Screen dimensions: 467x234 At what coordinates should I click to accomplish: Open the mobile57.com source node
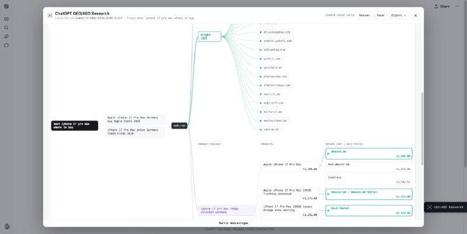pyautogui.click(x=272, y=104)
